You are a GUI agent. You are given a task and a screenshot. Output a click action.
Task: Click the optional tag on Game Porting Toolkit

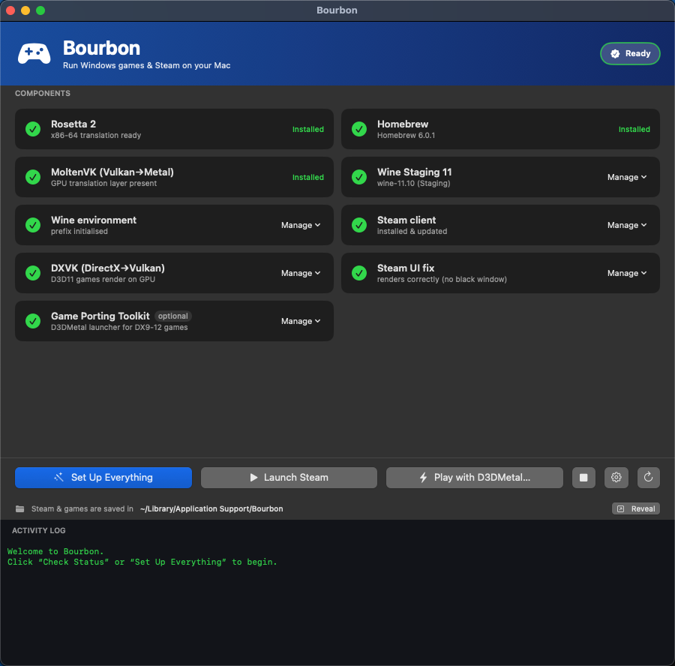pos(173,316)
